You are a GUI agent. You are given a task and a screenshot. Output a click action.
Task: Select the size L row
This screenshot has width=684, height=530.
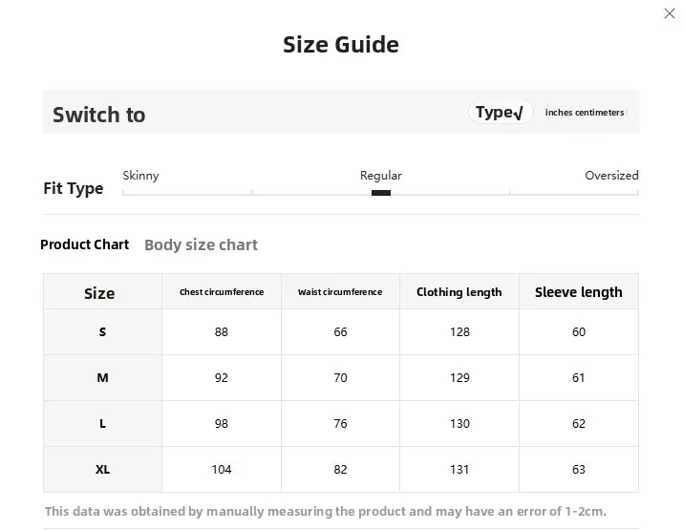(x=341, y=424)
